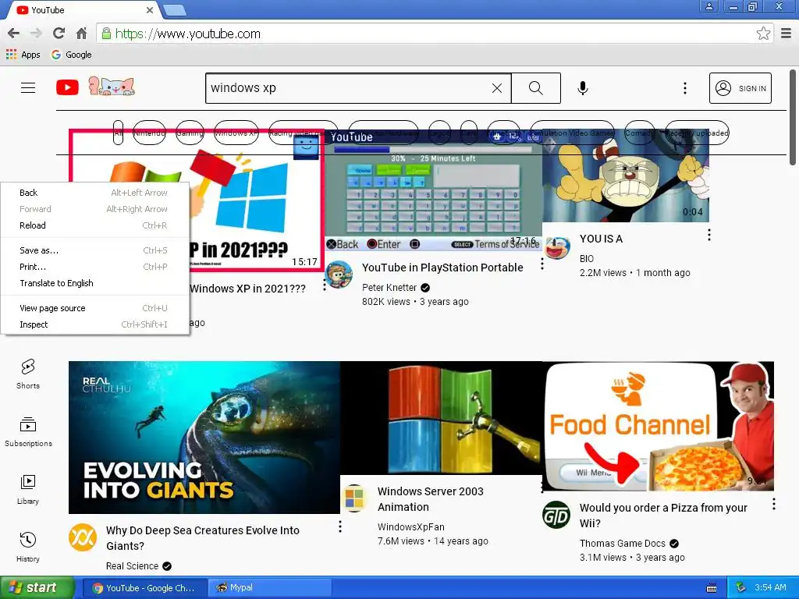Click Peter Knetter channel avatar
This screenshot has height=599, width=799.
pos(339,275)
